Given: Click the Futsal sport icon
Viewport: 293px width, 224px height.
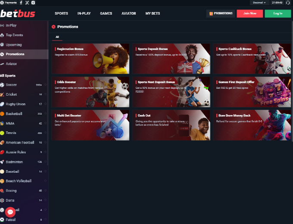Looking at the screenshot, I should 2,220.
